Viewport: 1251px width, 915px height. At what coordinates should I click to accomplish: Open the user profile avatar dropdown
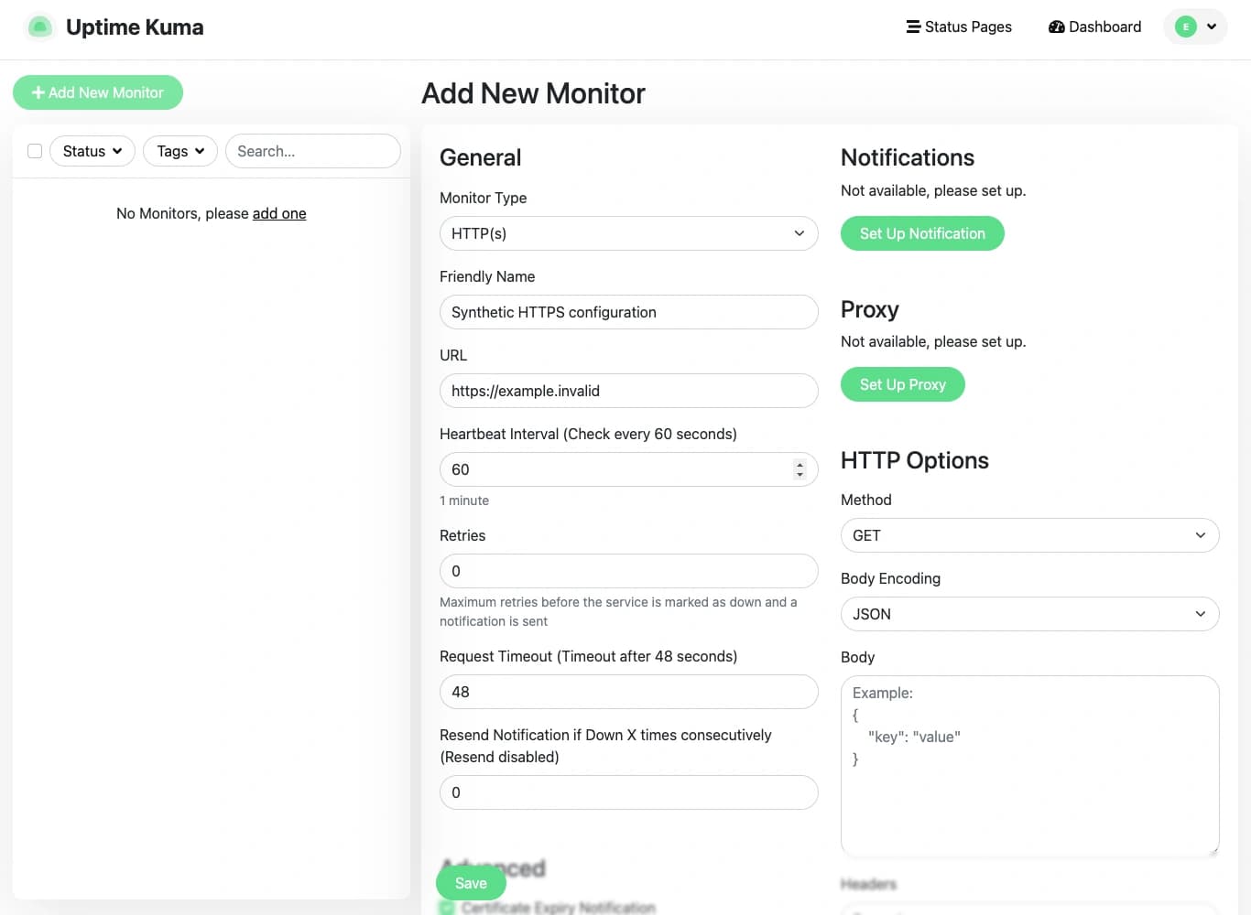[x=1195, y=27]
